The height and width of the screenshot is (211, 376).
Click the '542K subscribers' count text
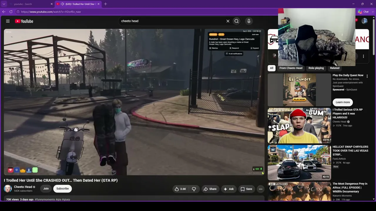[23, 191]
